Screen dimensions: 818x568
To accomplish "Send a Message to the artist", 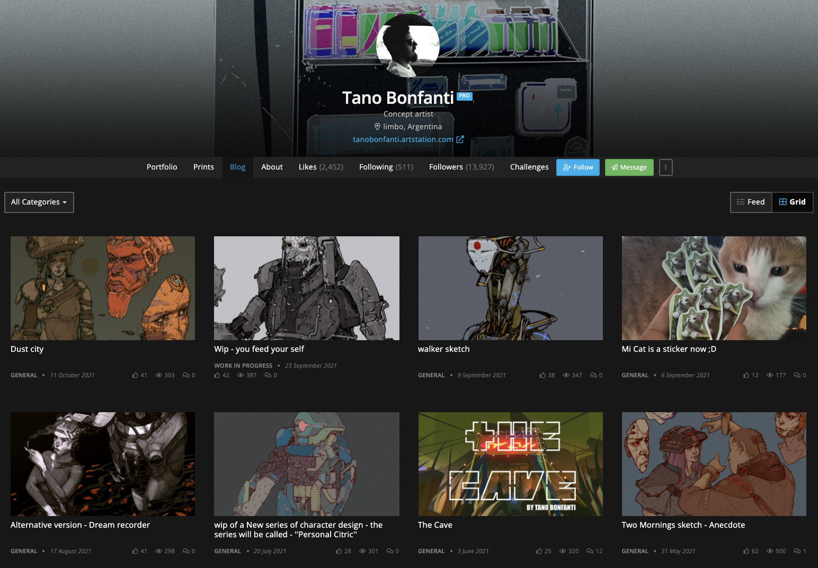I will (629, 167).
